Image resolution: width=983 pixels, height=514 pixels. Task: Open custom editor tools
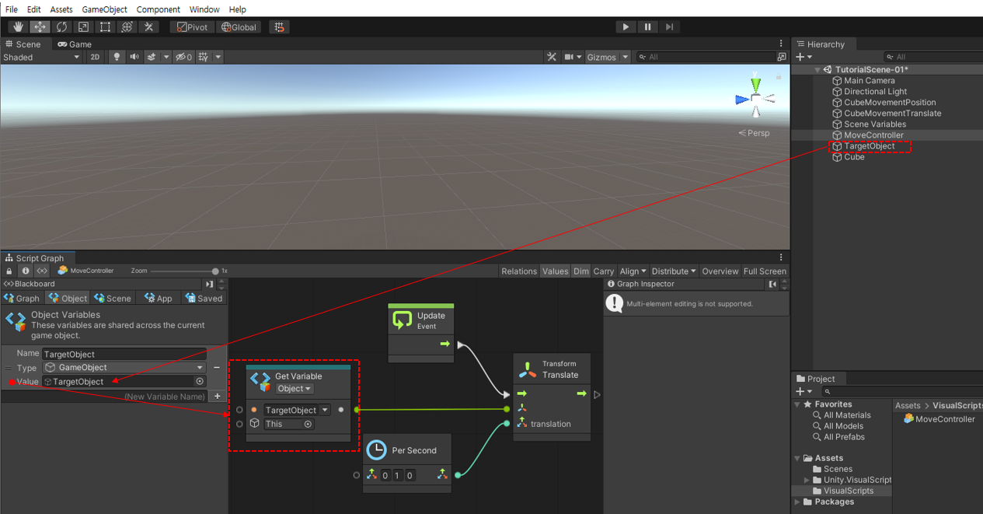point(149,27)
